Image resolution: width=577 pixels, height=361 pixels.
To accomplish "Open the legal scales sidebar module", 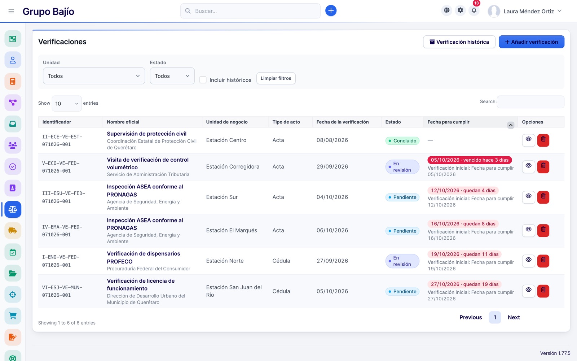I will (13, 209).
